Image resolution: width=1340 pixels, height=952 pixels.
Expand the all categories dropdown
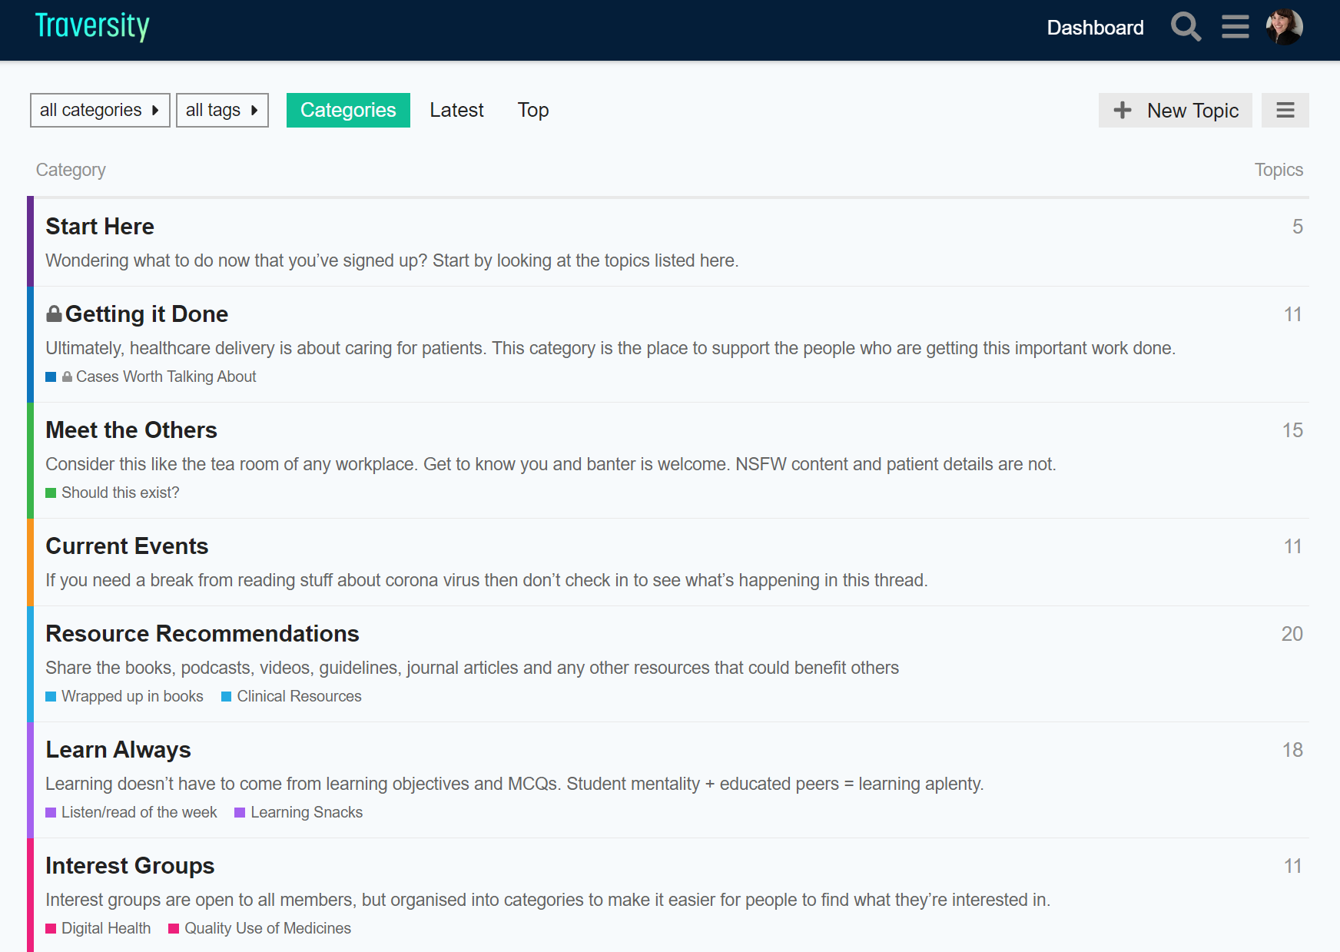100,110
